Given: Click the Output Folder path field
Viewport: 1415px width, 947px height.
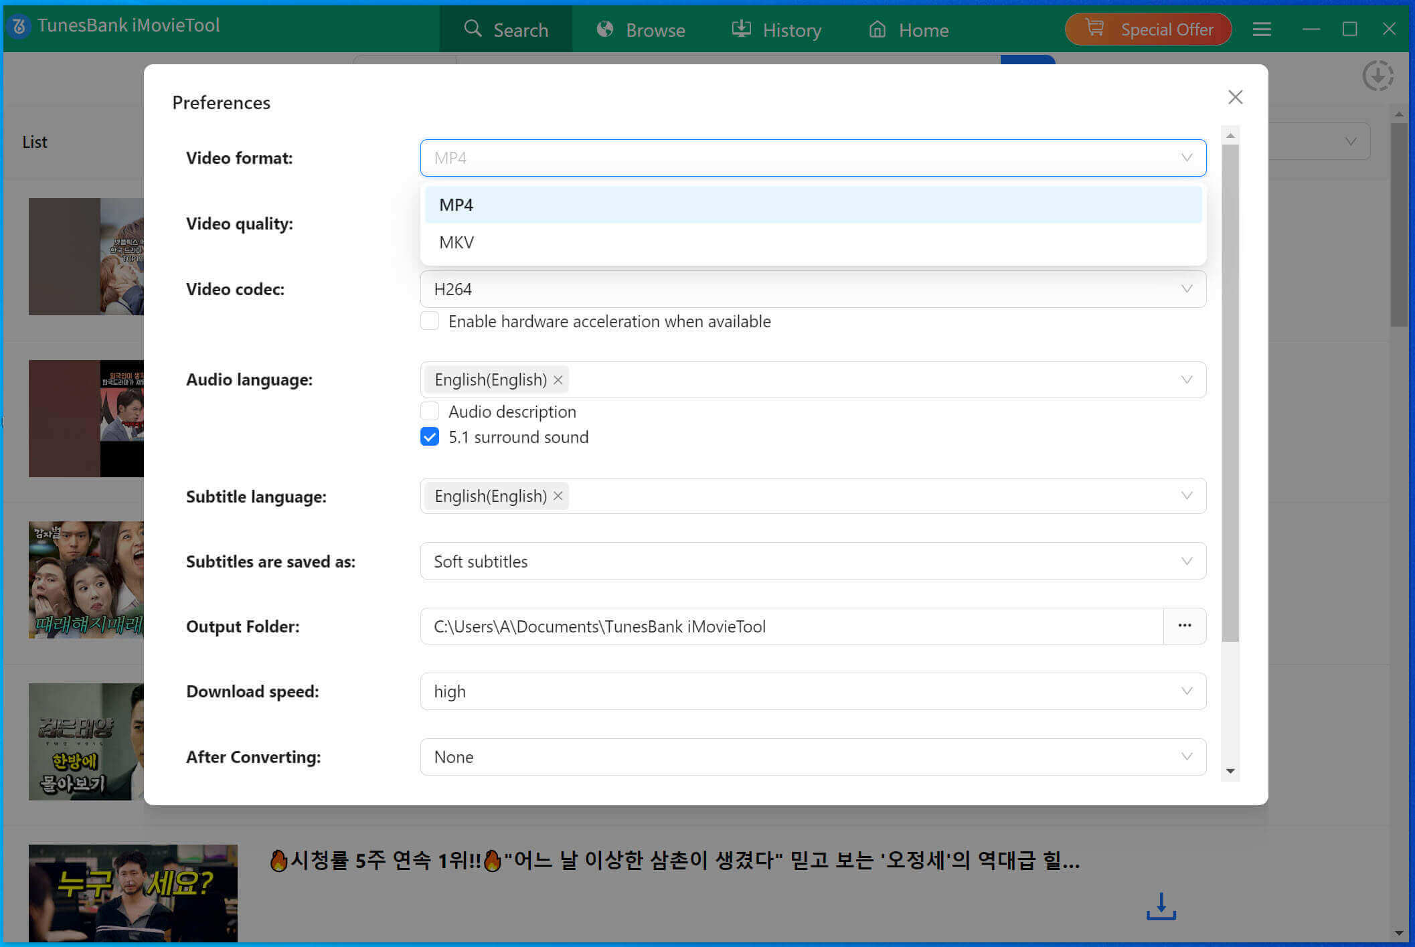Looking at the screenshot, I should point(791,626).
